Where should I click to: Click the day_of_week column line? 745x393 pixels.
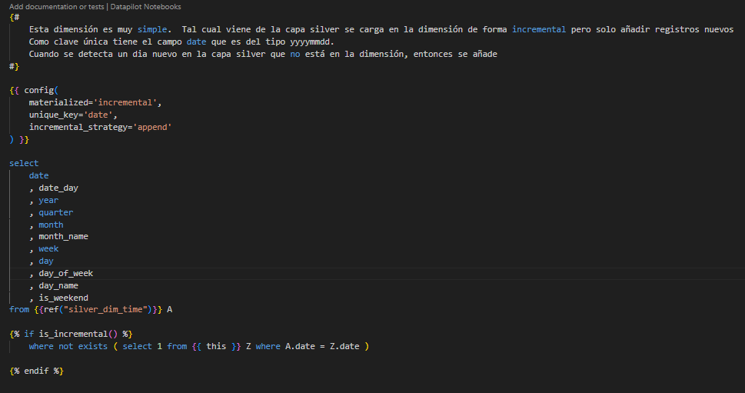[x=65, y=273]
